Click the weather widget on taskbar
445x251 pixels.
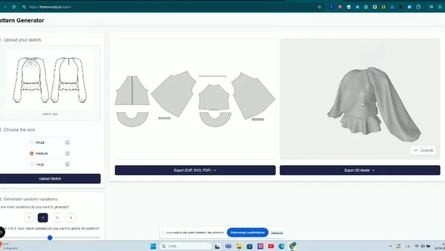coord(9,246)
